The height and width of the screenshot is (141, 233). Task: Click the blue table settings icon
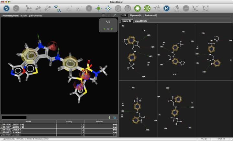tap(115, 117)
